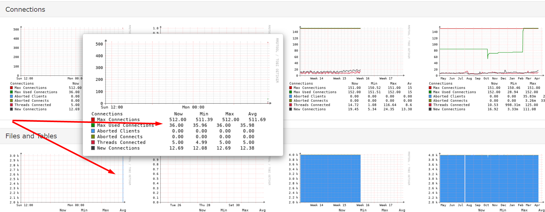
Task: Select the Threads Connected max value 116.64
Action: click(390, 105)
